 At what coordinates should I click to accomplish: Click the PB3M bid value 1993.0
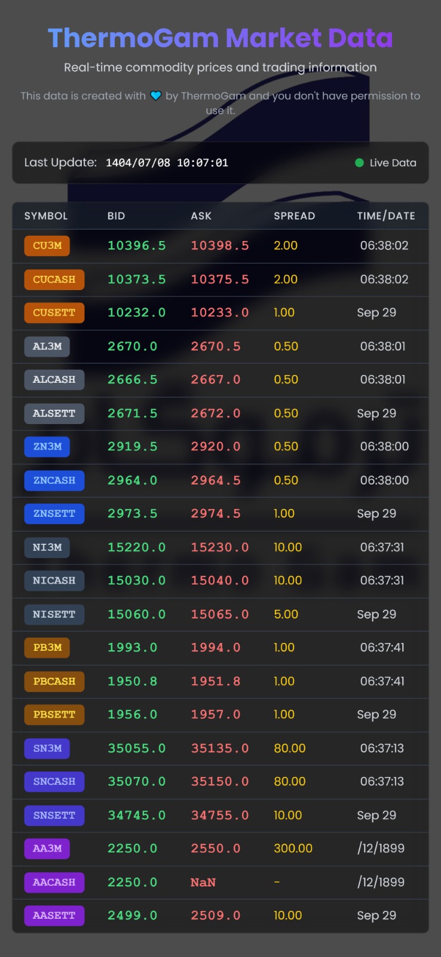click(133, 648)
